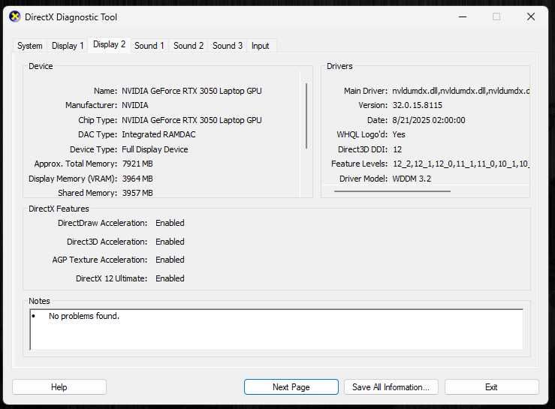Select the Display 2 tab
The image size is (555, 409).
click(x=109, y=44)
